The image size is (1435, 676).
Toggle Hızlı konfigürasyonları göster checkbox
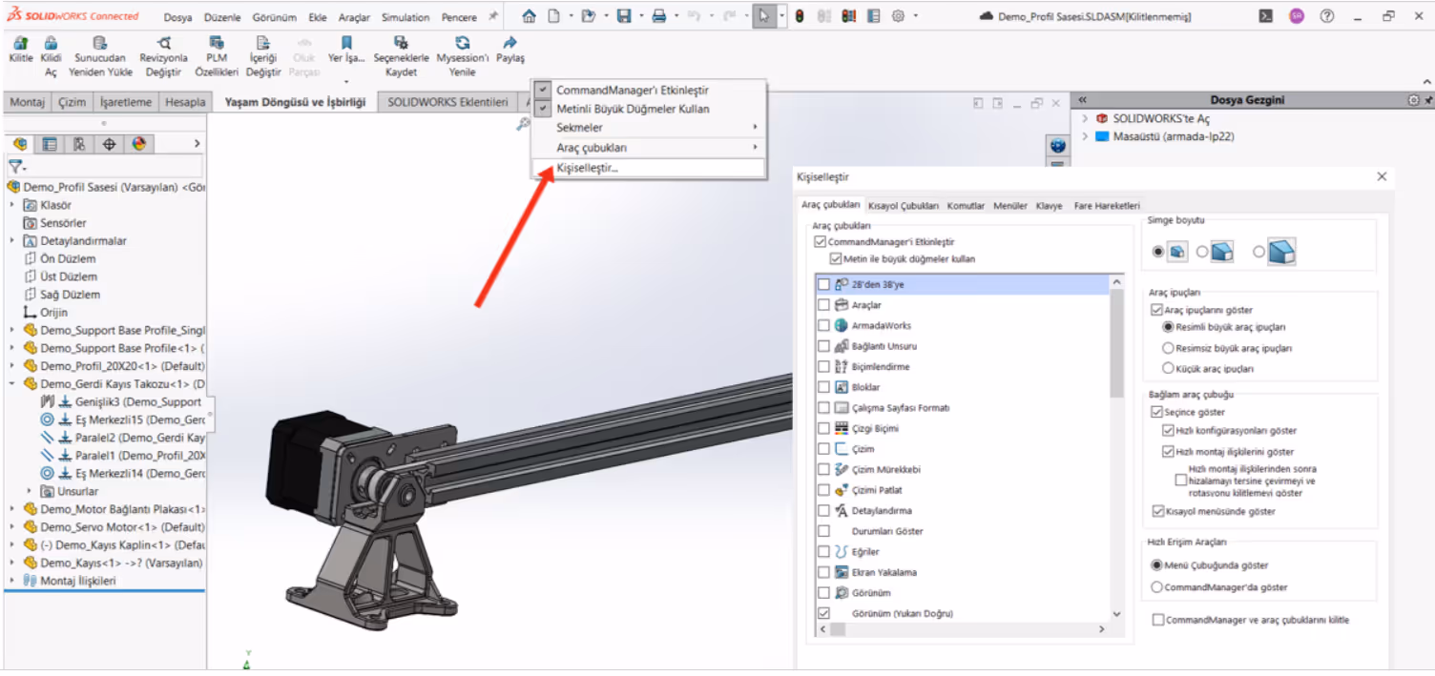1169,431
